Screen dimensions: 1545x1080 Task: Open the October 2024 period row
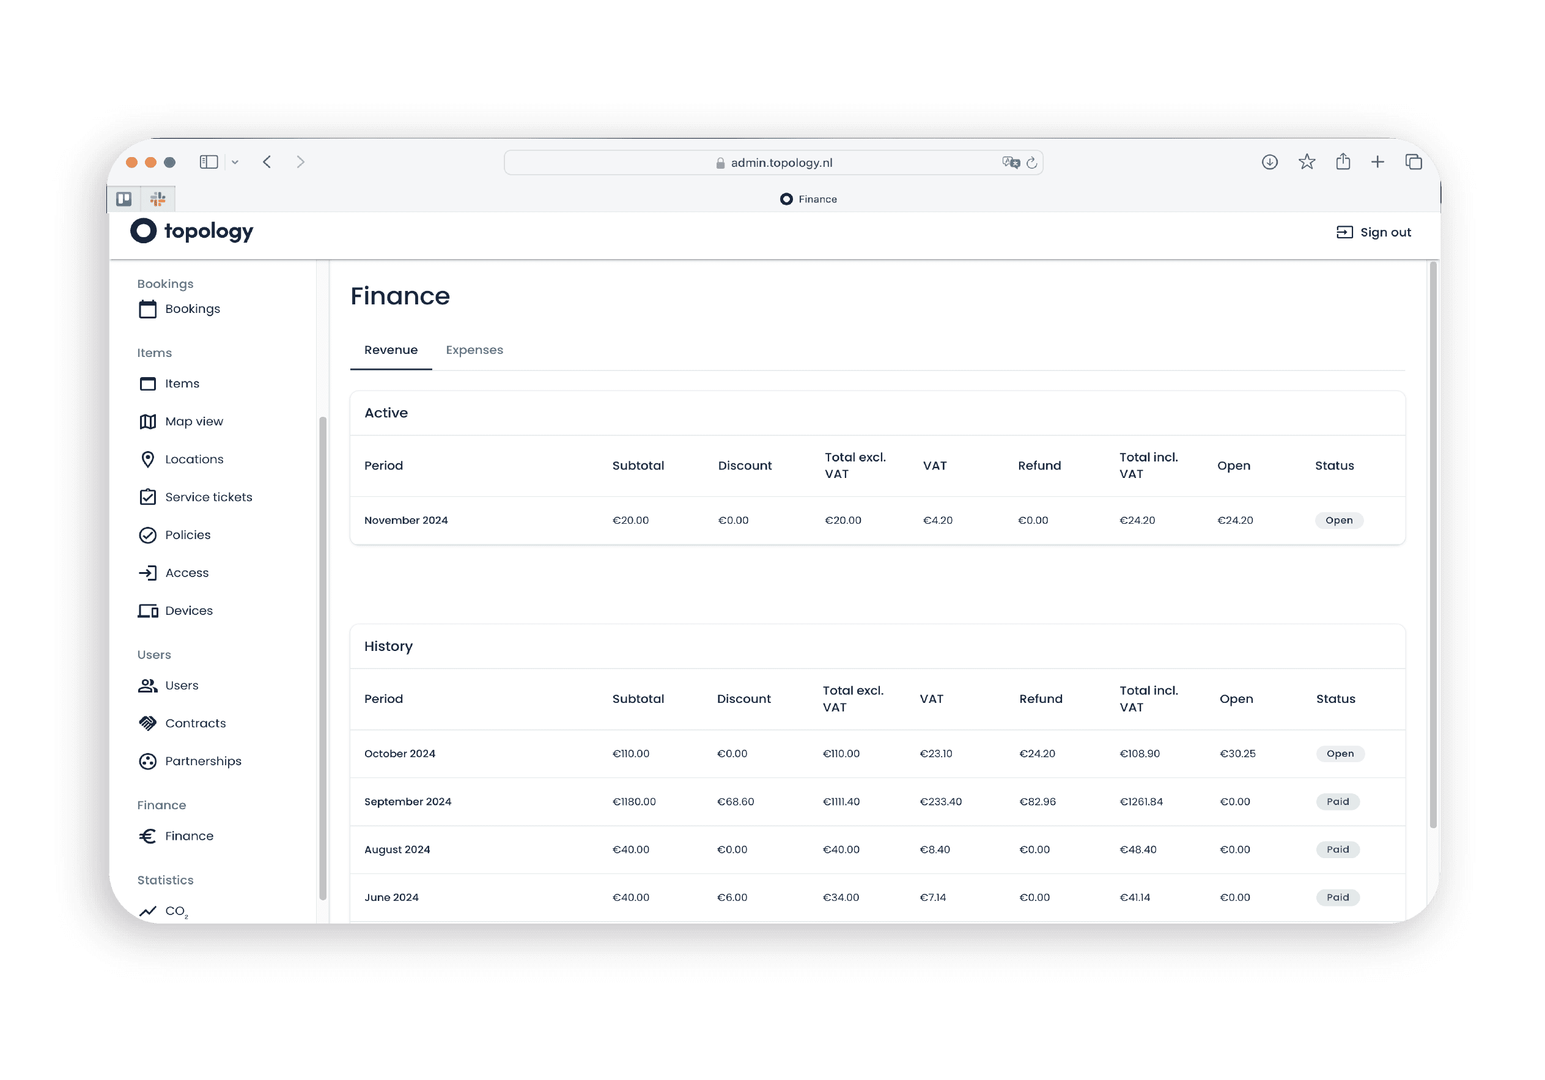400,754
